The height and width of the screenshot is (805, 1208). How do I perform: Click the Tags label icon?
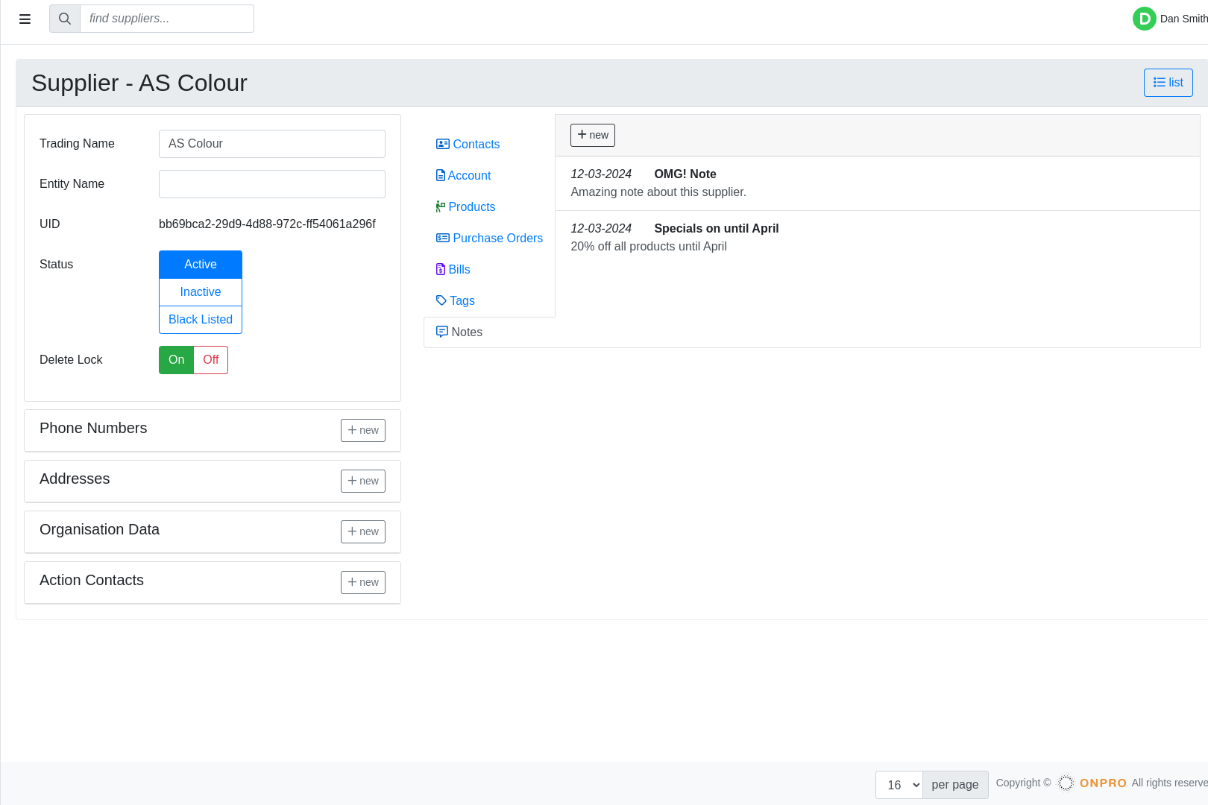point(441,300)
